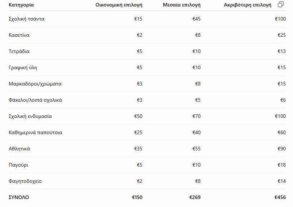Select the Μαρκαδόροι/χρώματα row label

point(35,84)
